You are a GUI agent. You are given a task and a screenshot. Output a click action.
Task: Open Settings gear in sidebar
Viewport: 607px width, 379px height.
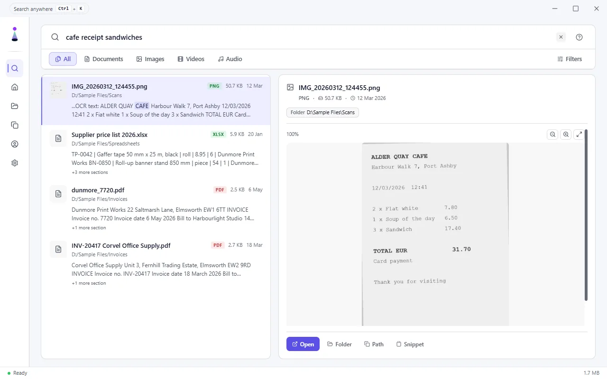tap(15, 163)
